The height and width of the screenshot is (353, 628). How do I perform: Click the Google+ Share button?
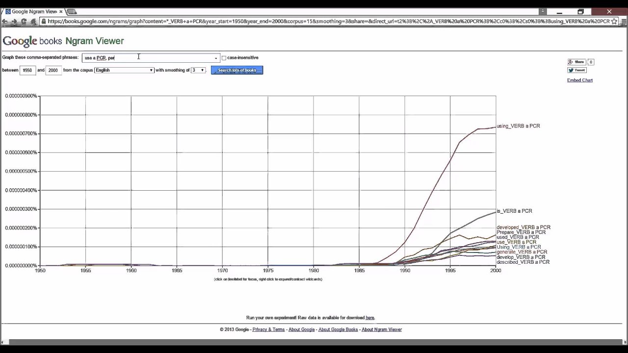[576, 62]
